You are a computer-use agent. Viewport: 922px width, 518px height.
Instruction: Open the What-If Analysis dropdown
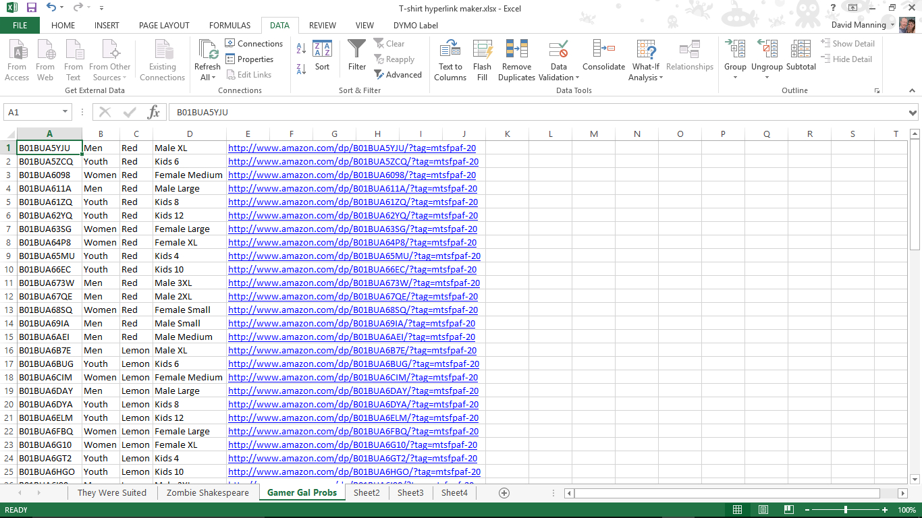645,59
